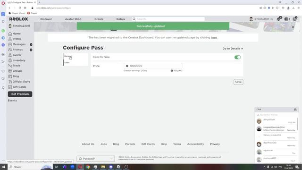Image resolution: width=302 pixels, height=170 pixels.
Task: Open the Opera sidebar history clock icon
Action: (x=3, y=78)
